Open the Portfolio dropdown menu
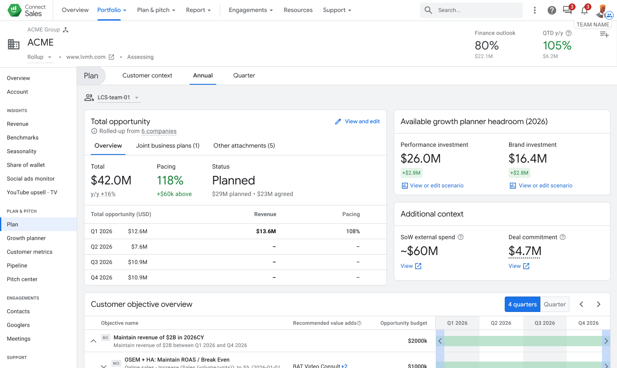Image resolution: width=617 pixels, height=368 pixels. (x=112, y=10)
